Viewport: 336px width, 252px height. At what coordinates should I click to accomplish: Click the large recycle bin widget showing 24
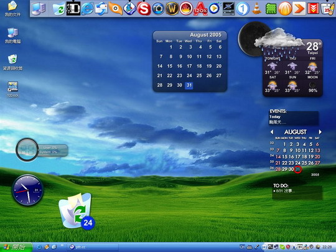pos(77,211)
